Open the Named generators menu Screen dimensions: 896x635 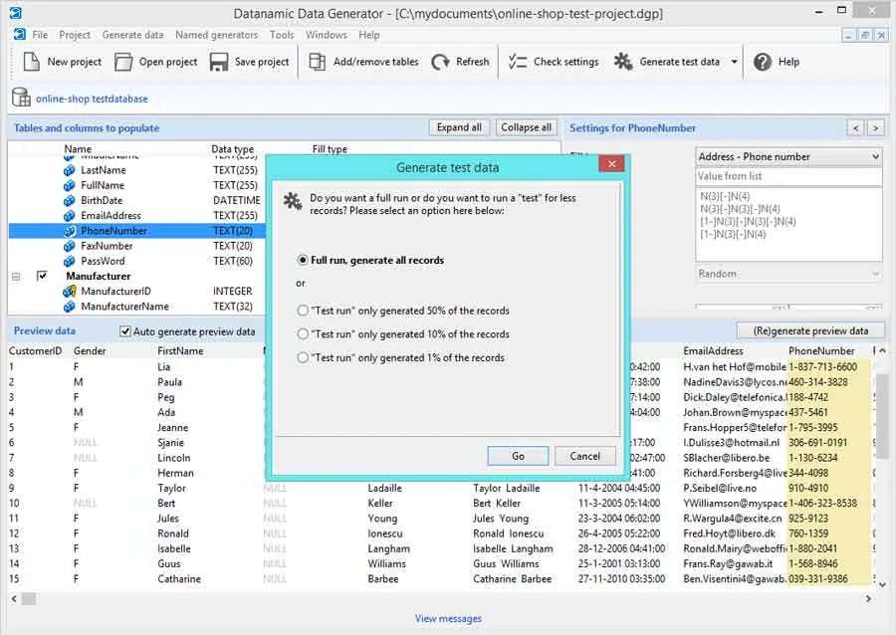tap(217, 35)
